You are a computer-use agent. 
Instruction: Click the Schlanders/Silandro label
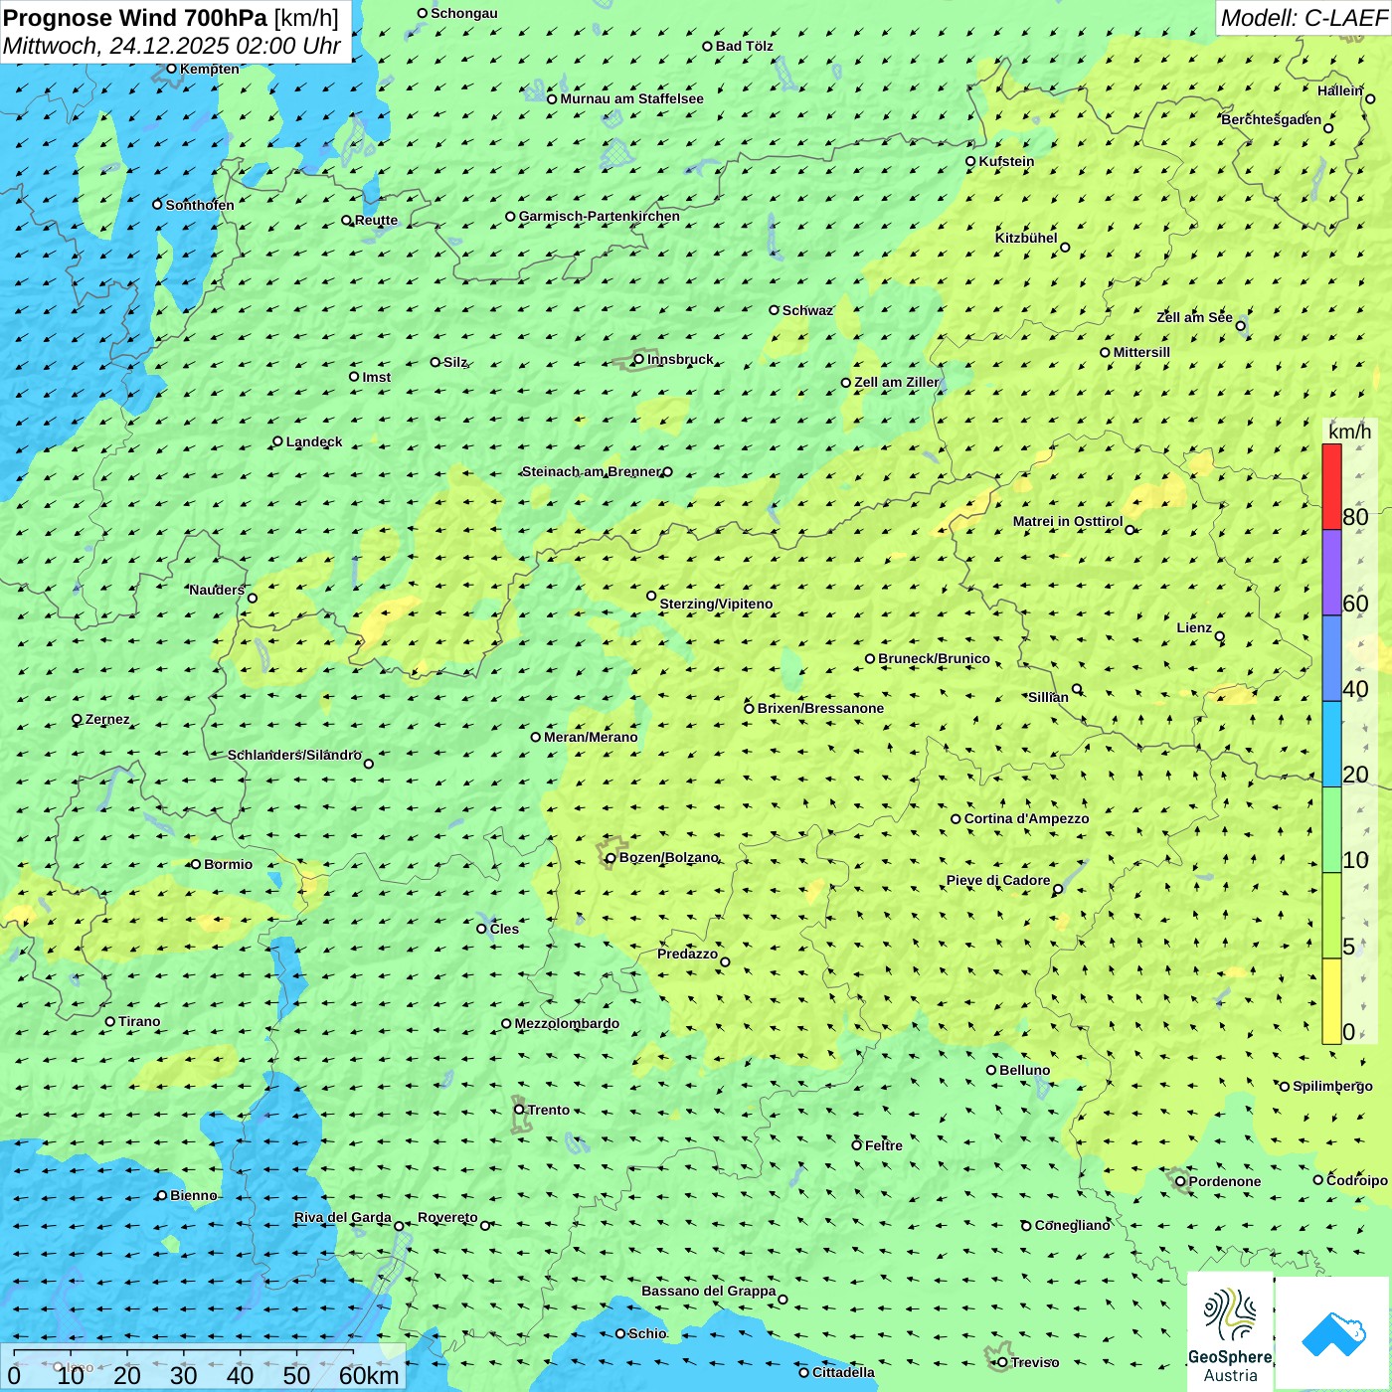point(294,755)
